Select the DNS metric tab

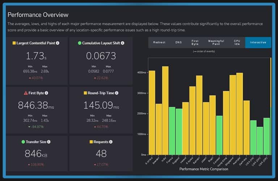[178, 43]
